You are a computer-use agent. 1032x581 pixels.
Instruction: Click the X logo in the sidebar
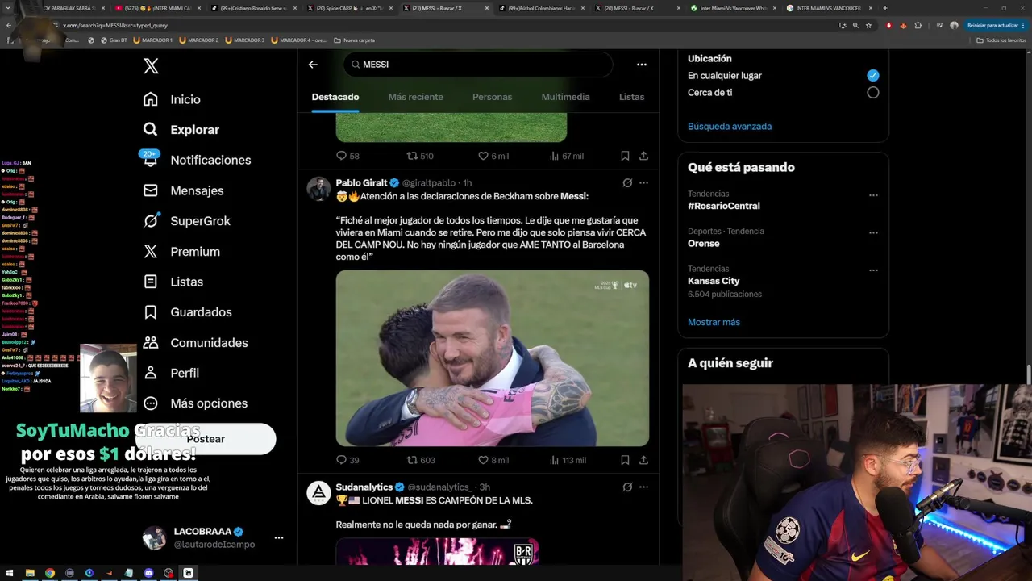point(151,66)
